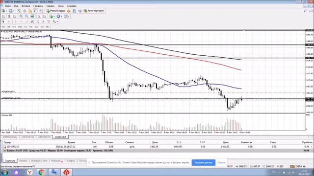314x176 pixels.
Task: Activate the crosshair cursor mode
Action: point(9,22)
